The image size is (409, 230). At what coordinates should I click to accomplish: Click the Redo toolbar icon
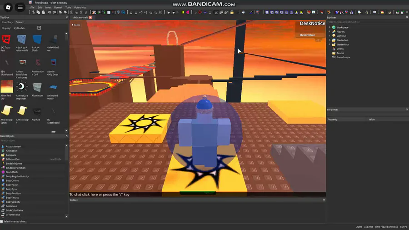click(54, 12)
